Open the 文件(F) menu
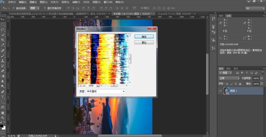 pos(12,2)
